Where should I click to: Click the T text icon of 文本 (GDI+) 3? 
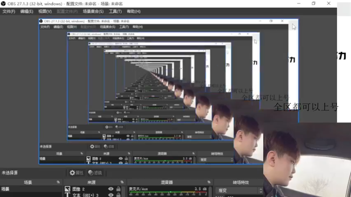coord(68,195)
